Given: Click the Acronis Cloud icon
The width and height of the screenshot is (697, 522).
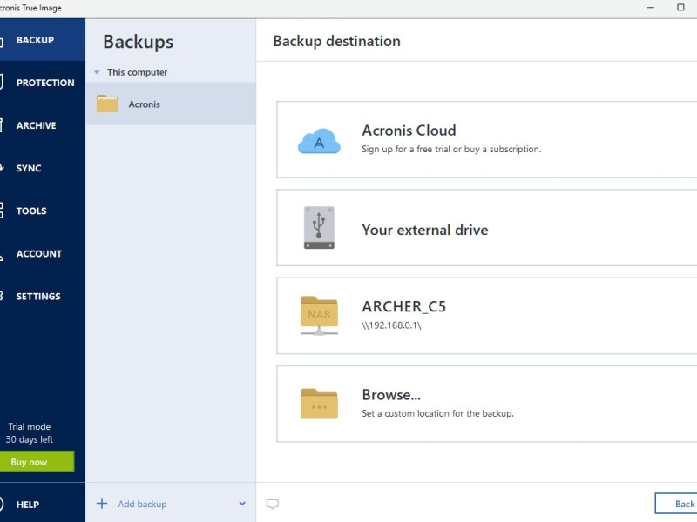Looking at the screenshot, I should [x=319, y=141].
